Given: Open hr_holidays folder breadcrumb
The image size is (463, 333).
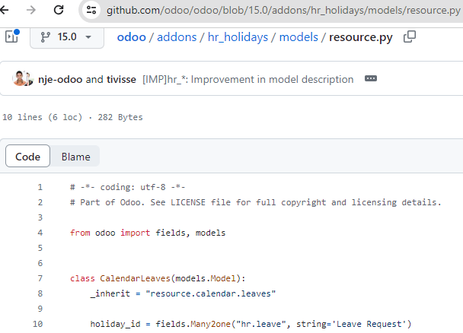Looking at the screenshot, I should pos(238,37).
